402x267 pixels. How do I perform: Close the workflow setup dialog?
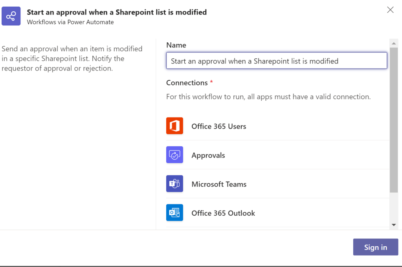(x=390, y=10)
